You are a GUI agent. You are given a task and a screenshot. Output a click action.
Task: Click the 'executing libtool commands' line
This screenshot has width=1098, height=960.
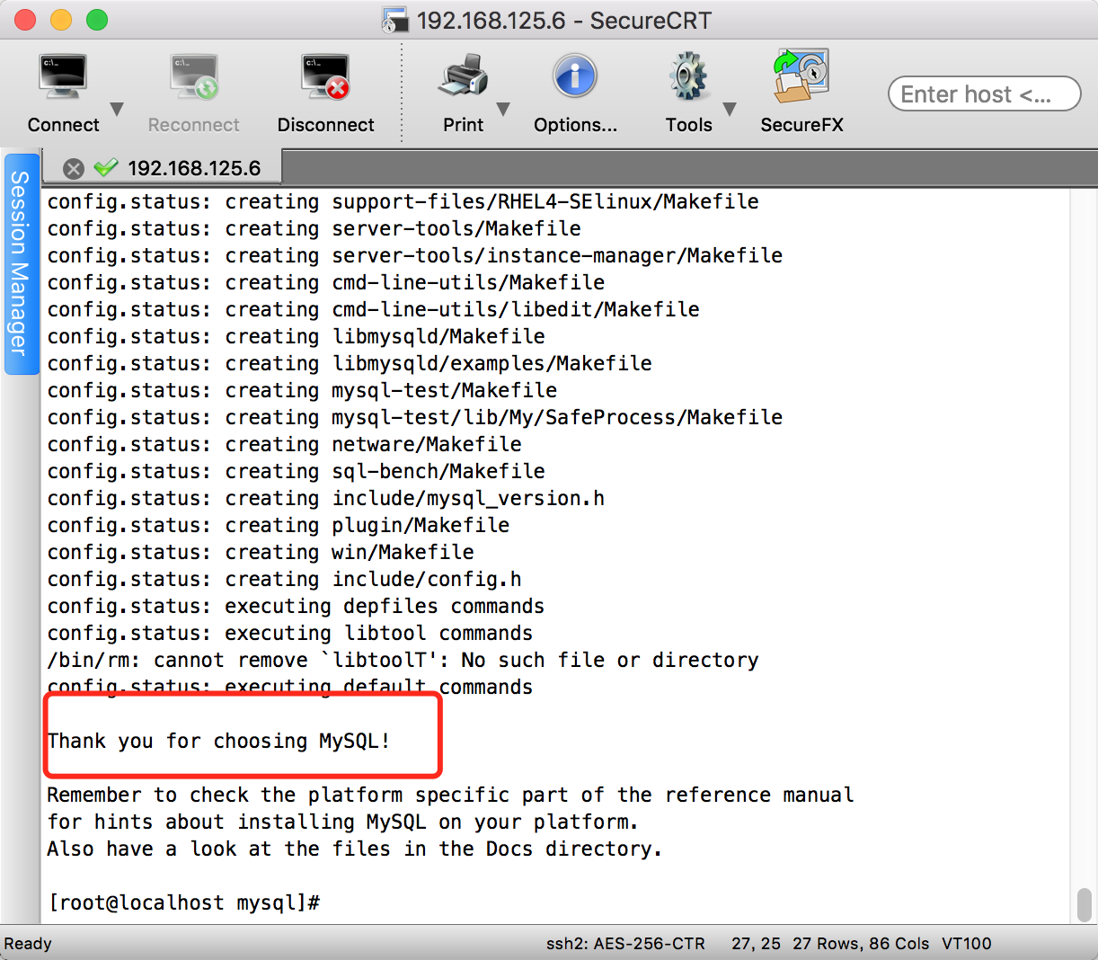tap(290, 633)
